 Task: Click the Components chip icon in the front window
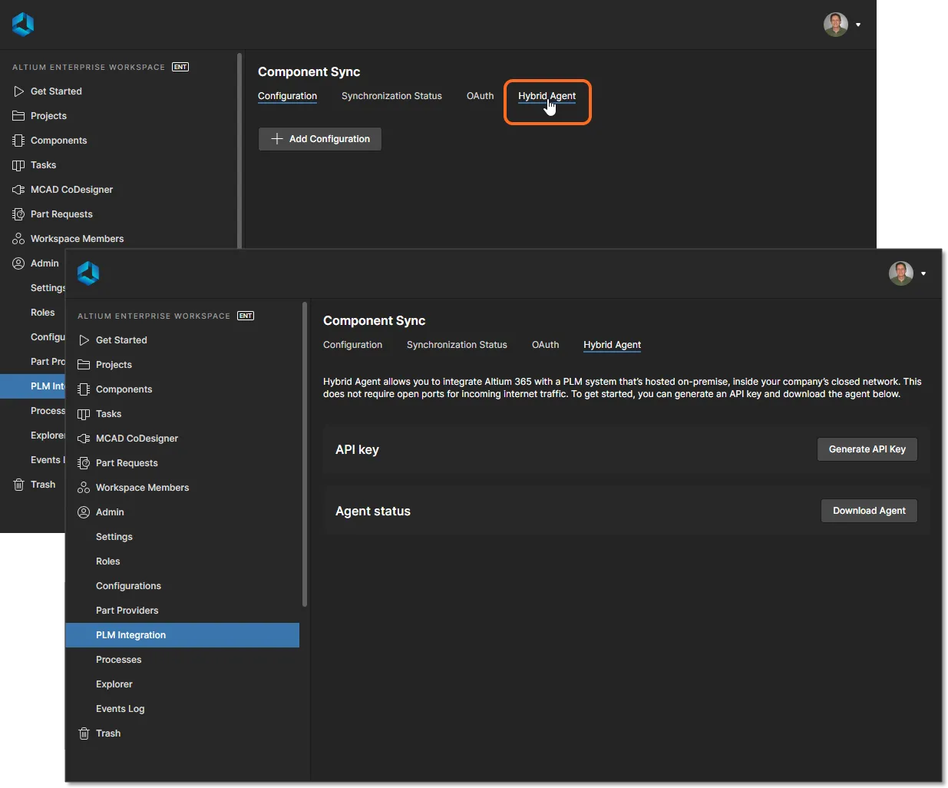pos(84,389)
